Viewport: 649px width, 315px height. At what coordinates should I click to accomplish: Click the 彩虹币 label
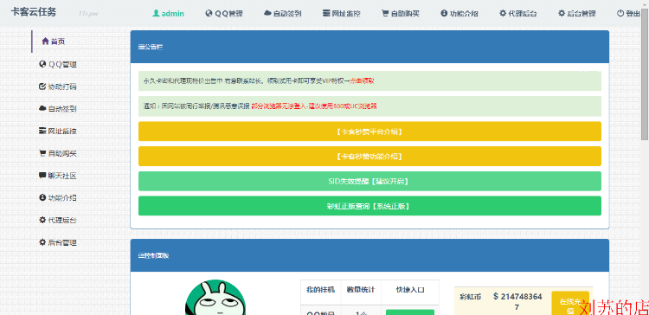[470, 297]
